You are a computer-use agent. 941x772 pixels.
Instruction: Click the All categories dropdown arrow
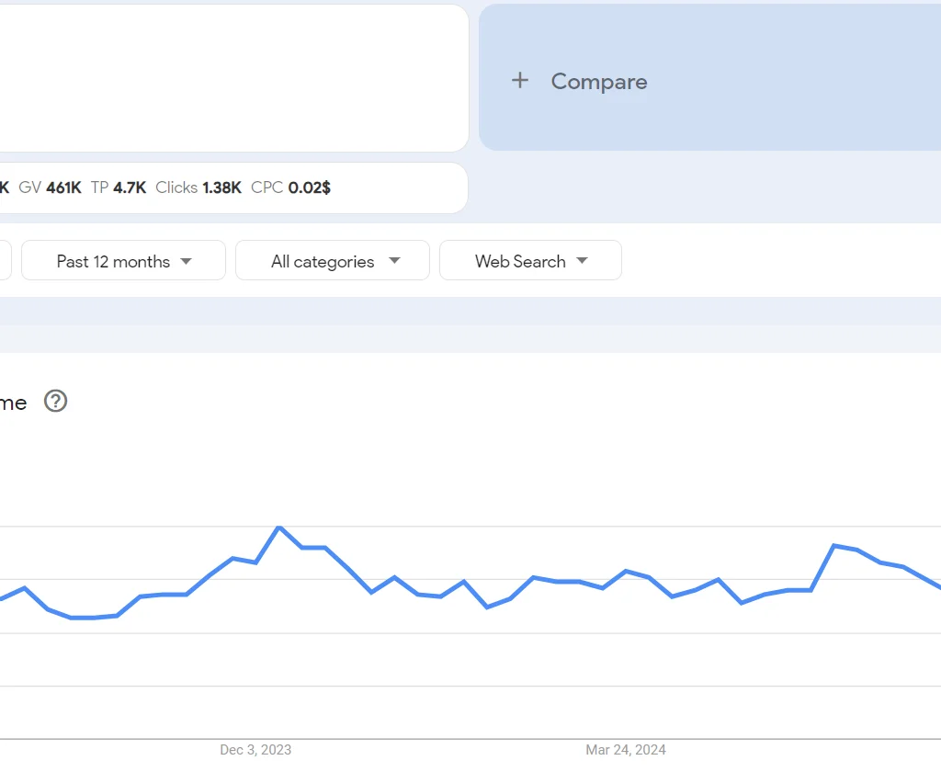(395, 261)
